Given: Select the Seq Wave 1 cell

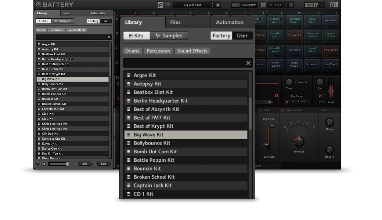Looking at the screenshot, I should 312,66.
